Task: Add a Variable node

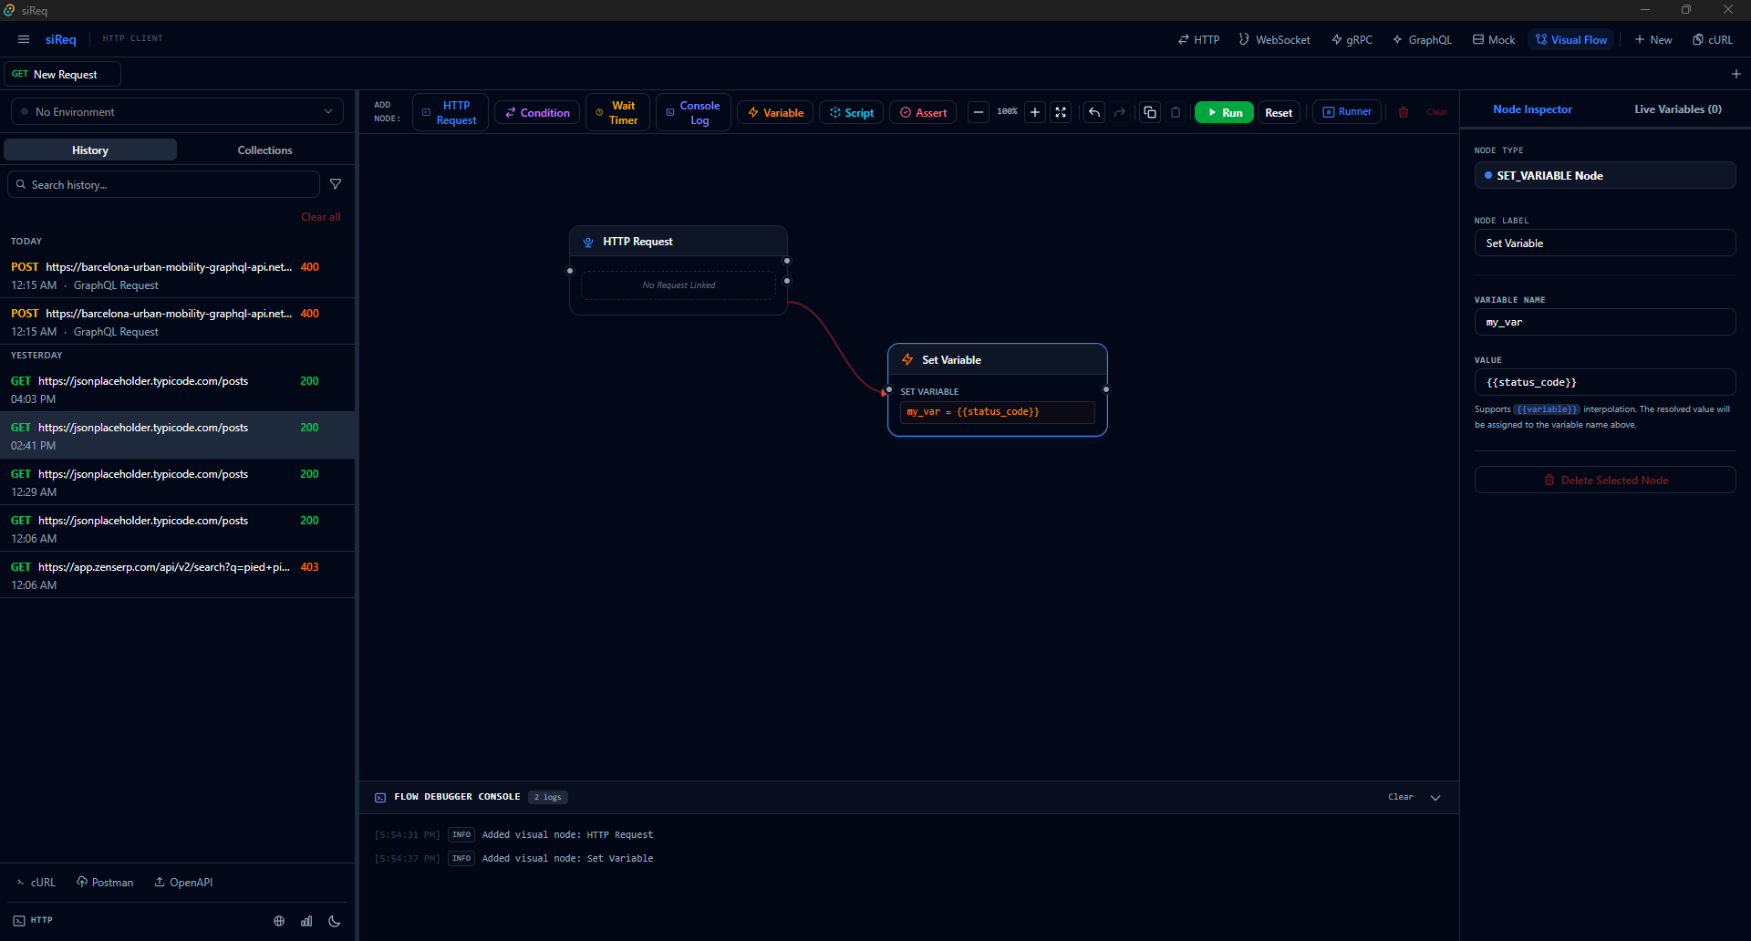Action: (x=775, y=112)
